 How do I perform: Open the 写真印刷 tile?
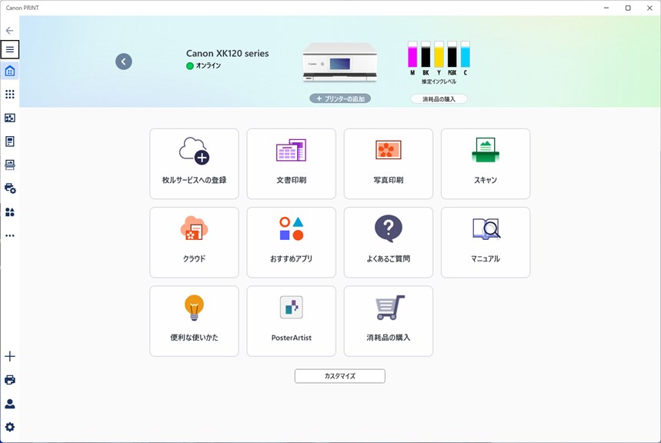click(x=389, y=164)
